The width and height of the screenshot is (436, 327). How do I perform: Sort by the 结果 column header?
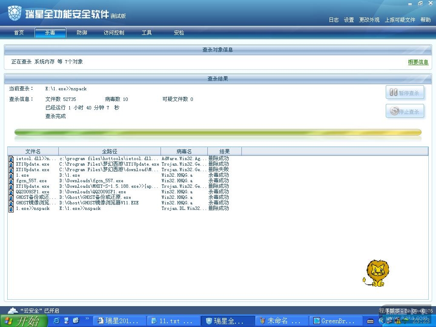click(x=224, y=152)
